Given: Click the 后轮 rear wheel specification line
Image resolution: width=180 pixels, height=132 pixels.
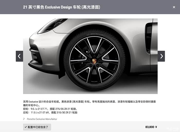Looking at the screenshot, I should pyautogui.click(x=50, y=112).
